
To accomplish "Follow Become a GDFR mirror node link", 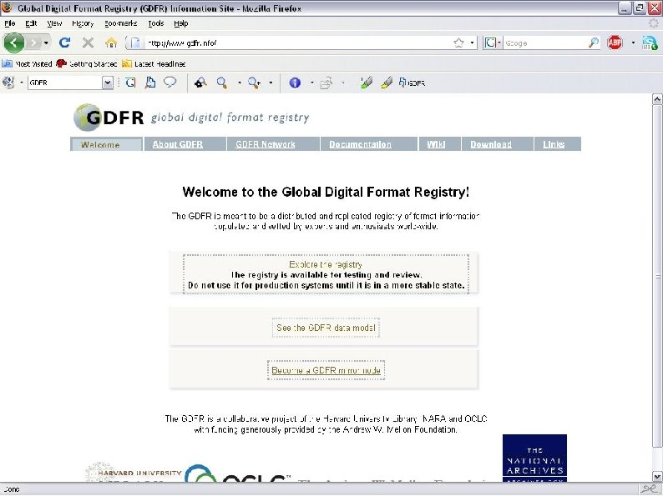I will (x=326, y=370).
